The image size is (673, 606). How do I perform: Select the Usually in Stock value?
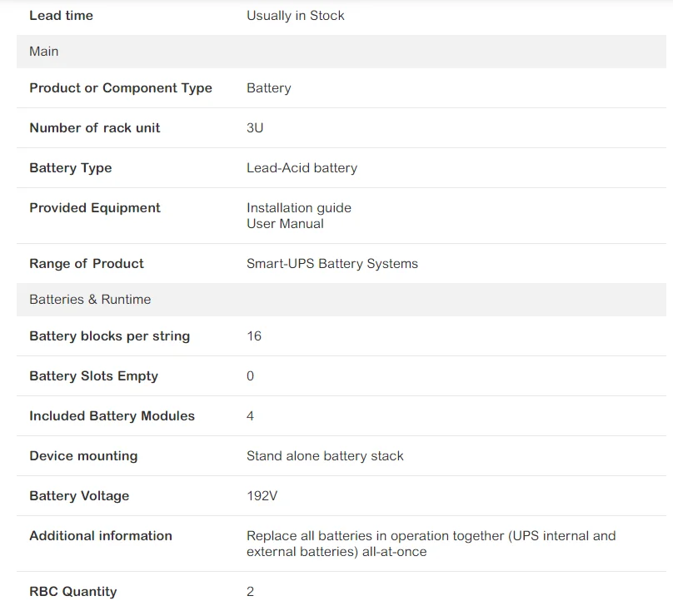296,16
